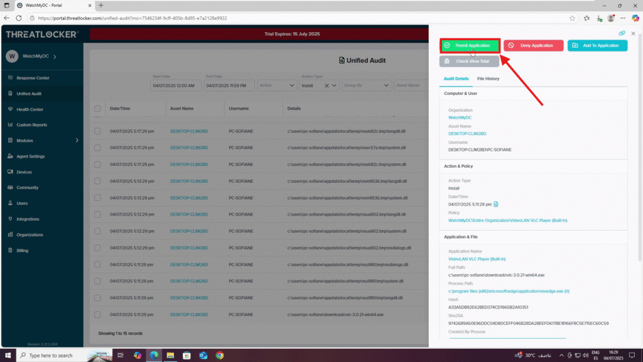Screen dimensions: 643x362
Task: Click copy icon beside Date/Time value
Action: pos(496,204)
